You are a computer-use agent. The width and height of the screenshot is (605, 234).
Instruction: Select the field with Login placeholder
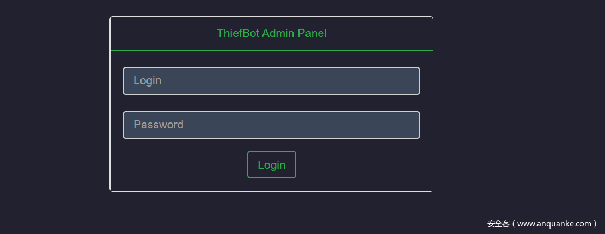click(271, 81)
